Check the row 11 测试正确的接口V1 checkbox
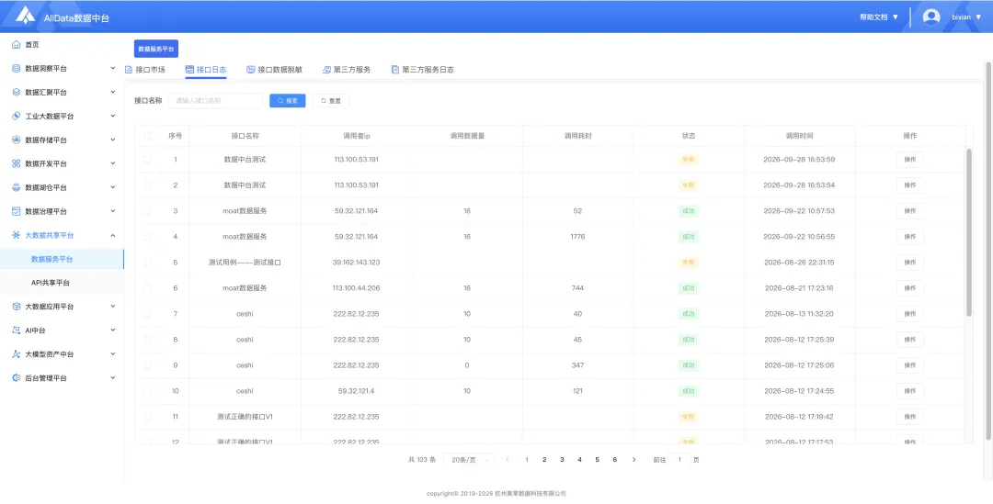993x504 pixels. (x=147, y=417)
